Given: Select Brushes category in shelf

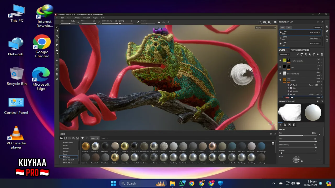Looking at the screenshot, I should click(66, 148).
